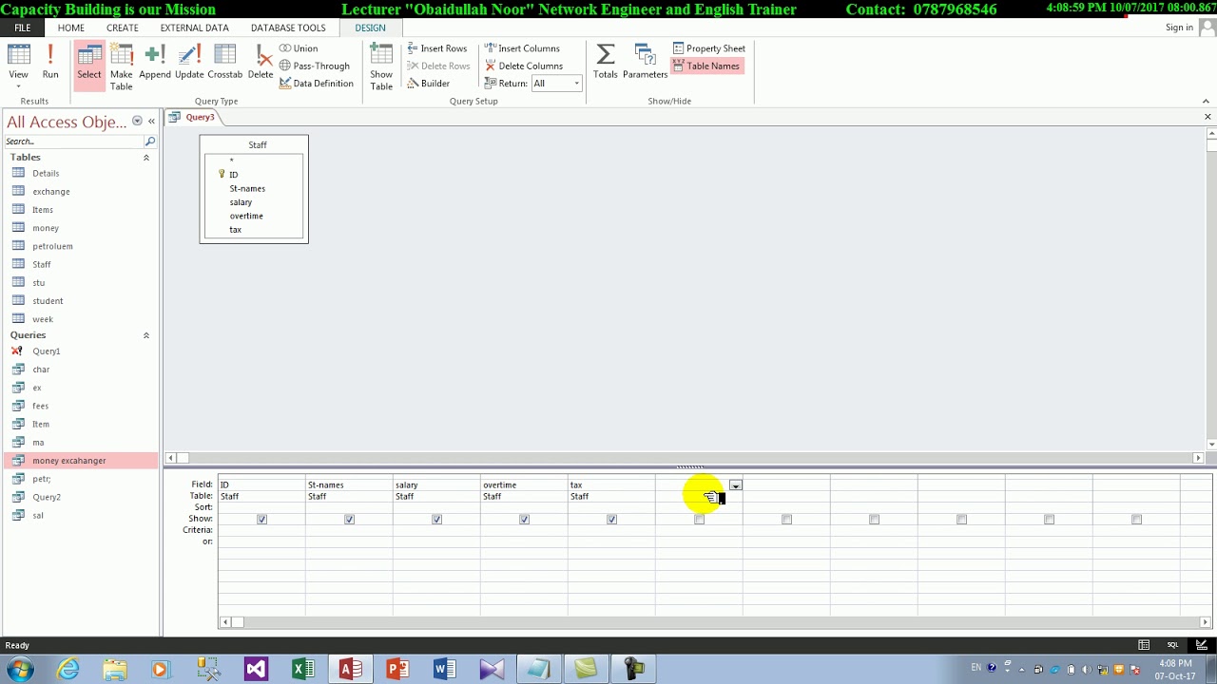The height and width of the screenshot is (684, 1217).
Task: Open the Parameters dialog
Action: click(646, 63)
